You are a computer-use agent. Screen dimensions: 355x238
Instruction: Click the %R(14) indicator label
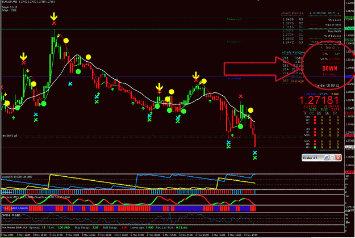click(x=11, y=215)
